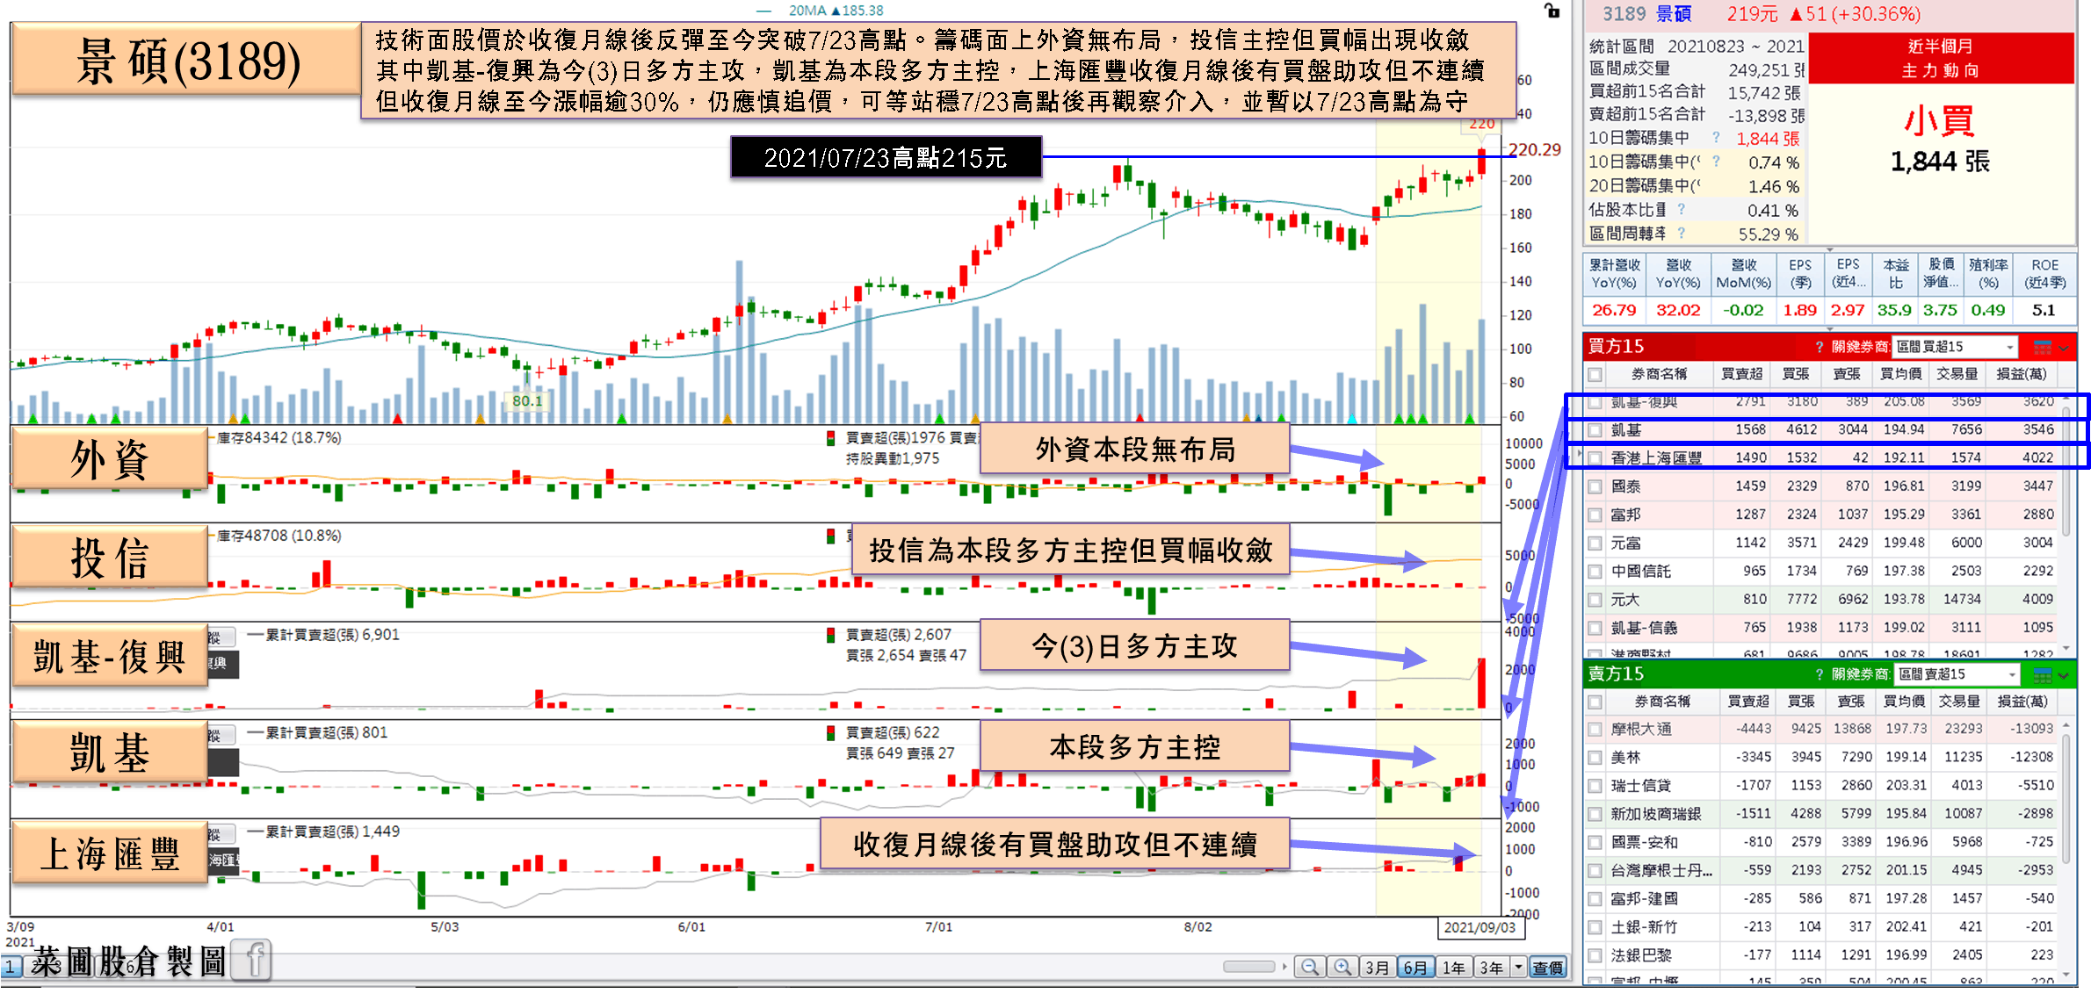
Task: Select the 1年 time range
Action: coord(1454,967)
